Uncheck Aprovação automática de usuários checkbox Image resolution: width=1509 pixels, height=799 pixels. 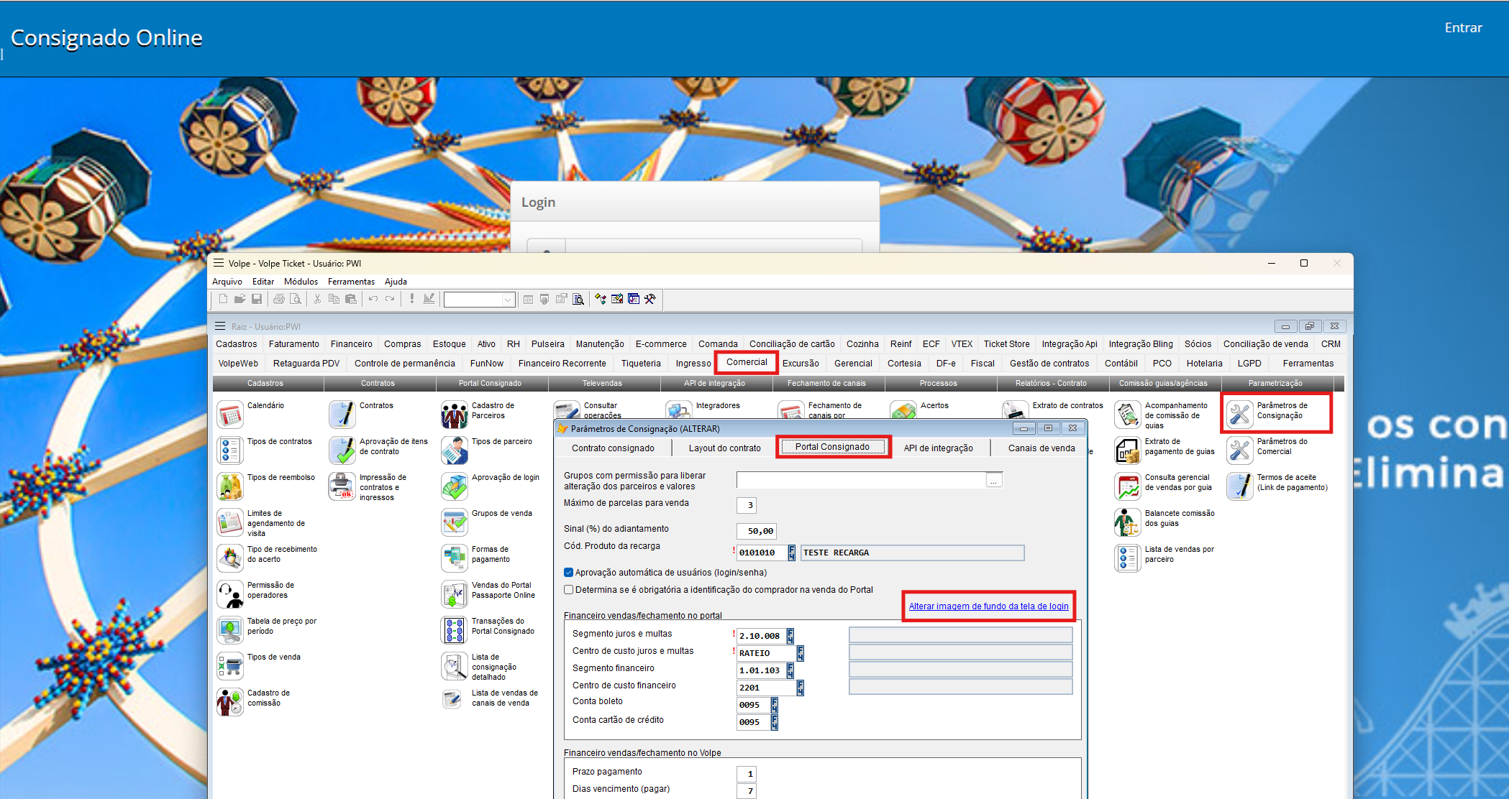tap(569, 573)
